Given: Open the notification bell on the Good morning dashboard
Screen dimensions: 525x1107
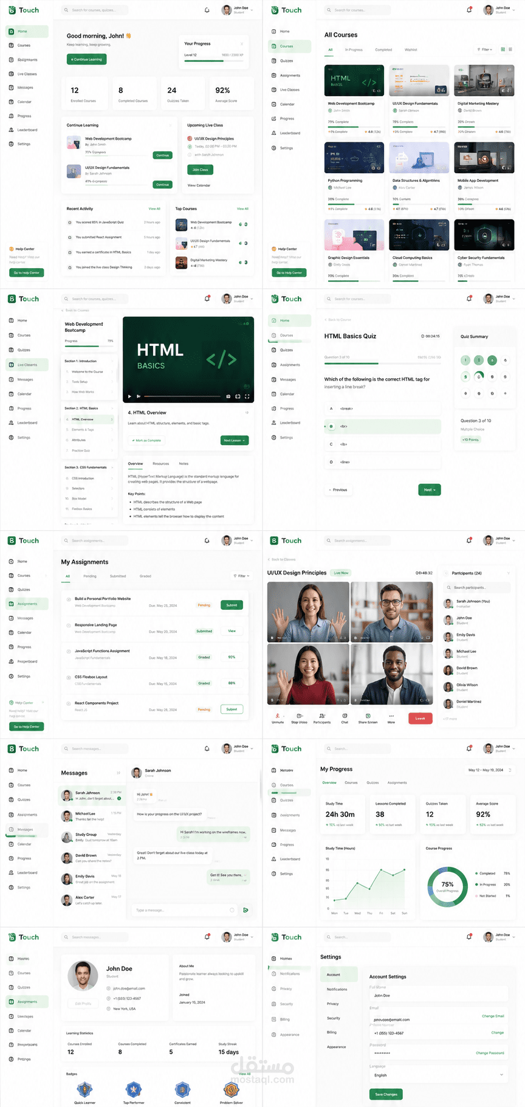Looking at the screenshot, I should click(207, 10).
